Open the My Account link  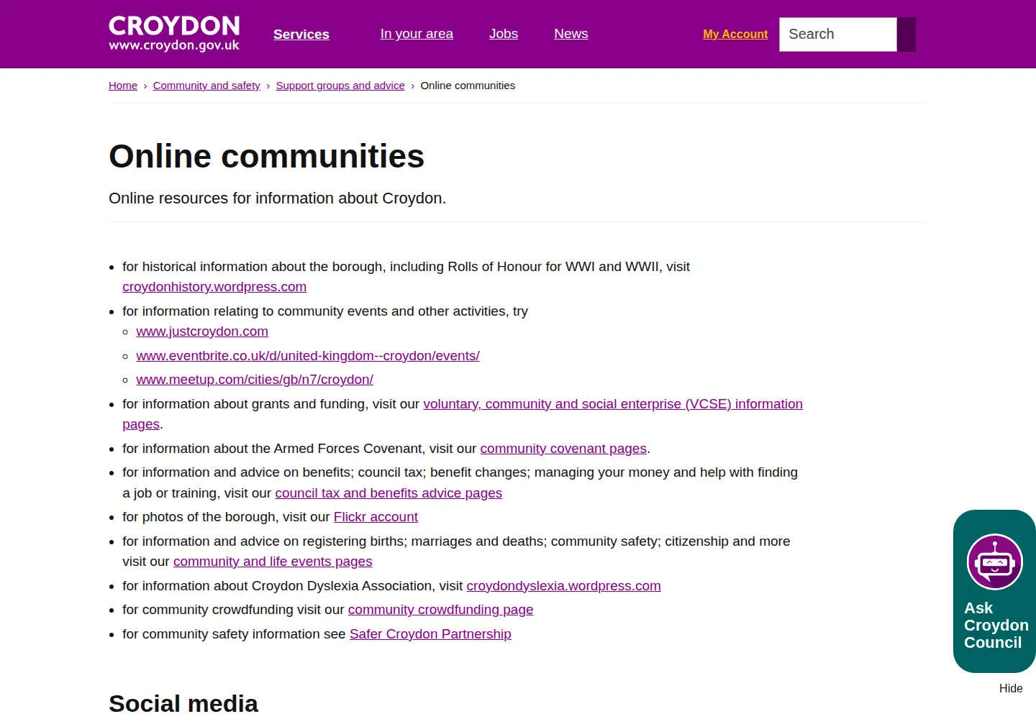735,34
